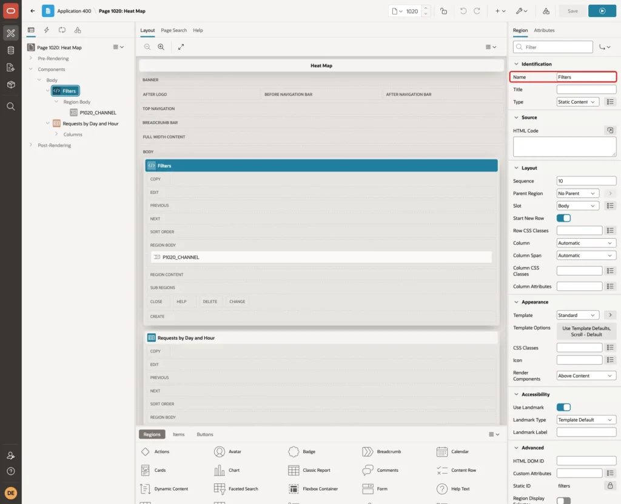Image resolution: width=621 pixels, height=504 pixels.
Task: Pick the Classic Report region from gallery
Action: (309, 470)
